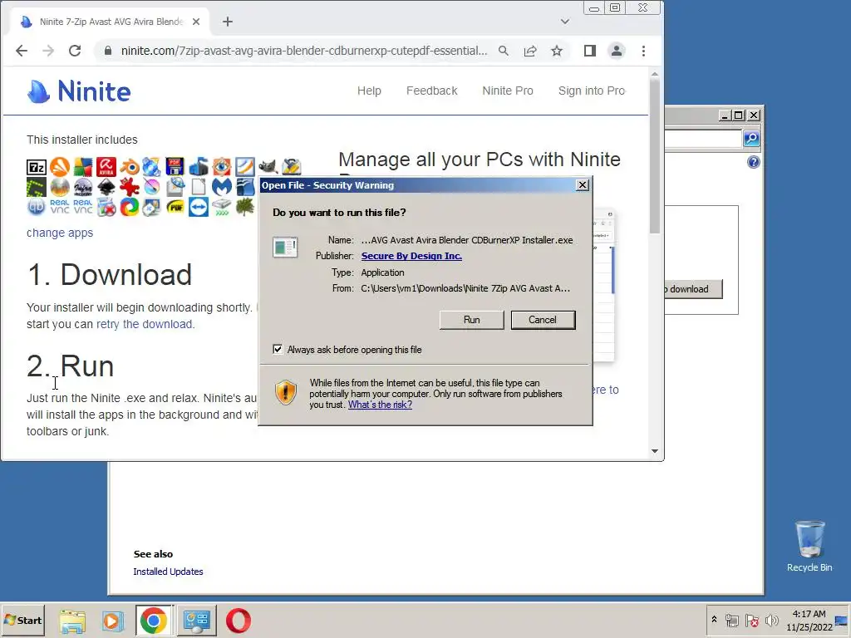Toggle the Chrome side panel
Image resolution: width=851 pixels, height=638 pixels.
pyautogui.click(x=590, y=51)
